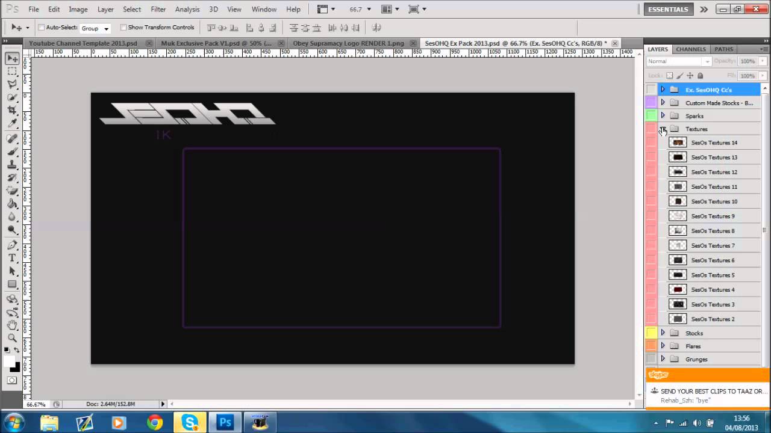771x433 pixels.
Task: Expand the Stocks layer group
Action: point(663,333)
